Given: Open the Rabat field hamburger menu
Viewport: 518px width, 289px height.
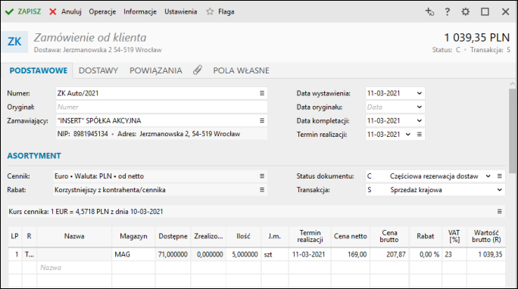Looking at the screenshot, I should pyautogui.click(x=262, y=190).
